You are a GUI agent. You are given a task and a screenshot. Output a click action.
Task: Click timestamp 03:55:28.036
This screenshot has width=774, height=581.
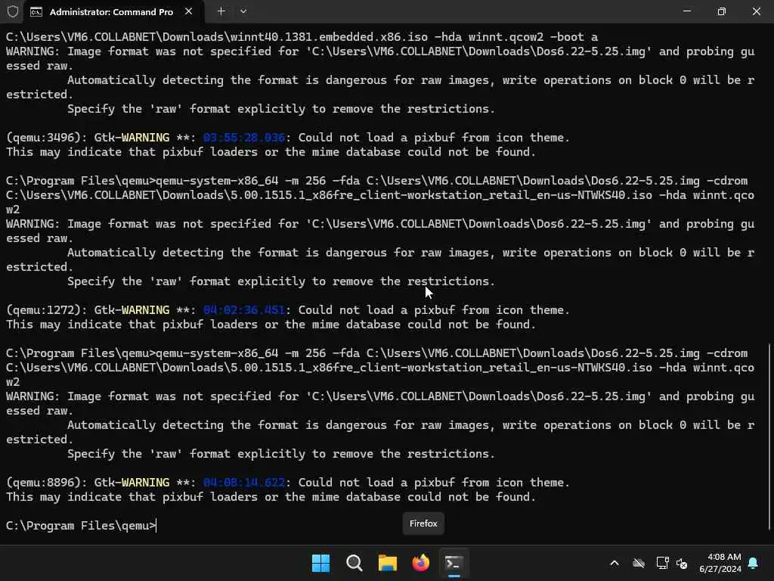(x=244, y=138)
